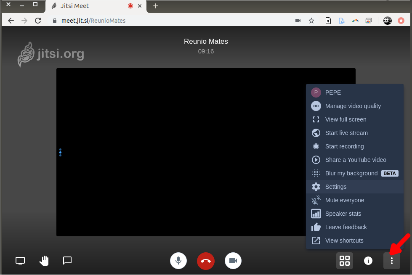The image size is (412, 275).
Task: Click the jitsi.org logo link
Action: (x=51, y=54)
